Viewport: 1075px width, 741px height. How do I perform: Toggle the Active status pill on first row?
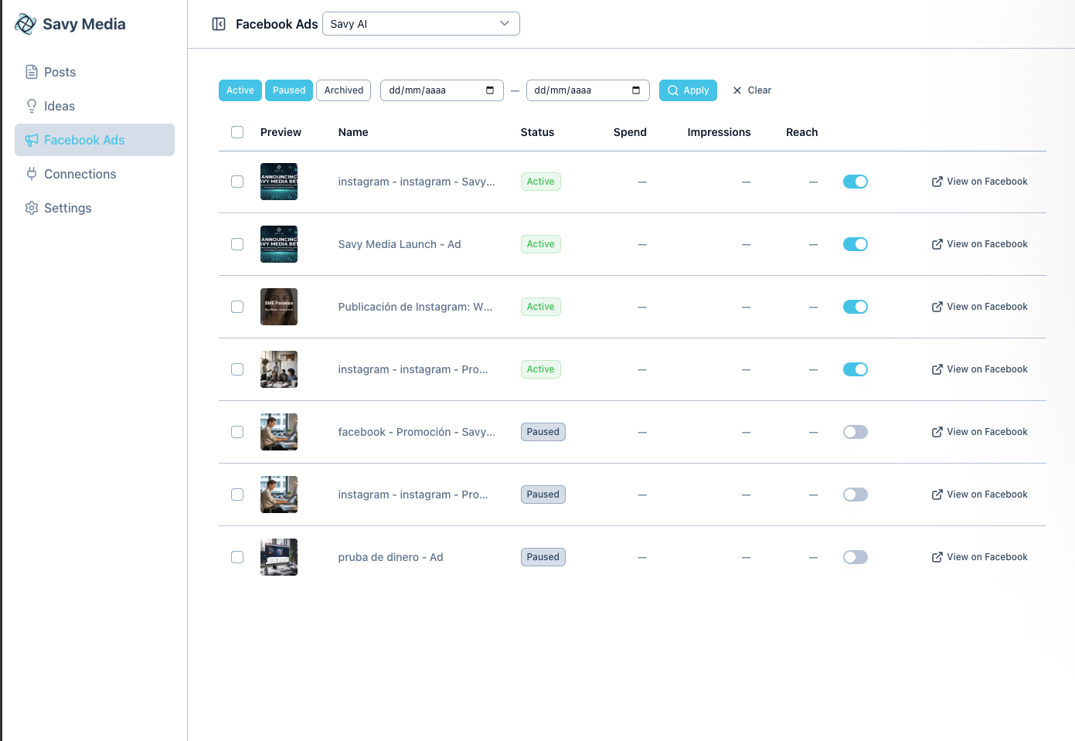(540, 182)
